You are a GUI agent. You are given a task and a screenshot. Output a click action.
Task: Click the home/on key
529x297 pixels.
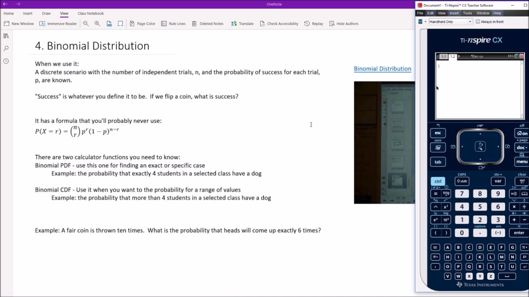[x=522, y=133]
